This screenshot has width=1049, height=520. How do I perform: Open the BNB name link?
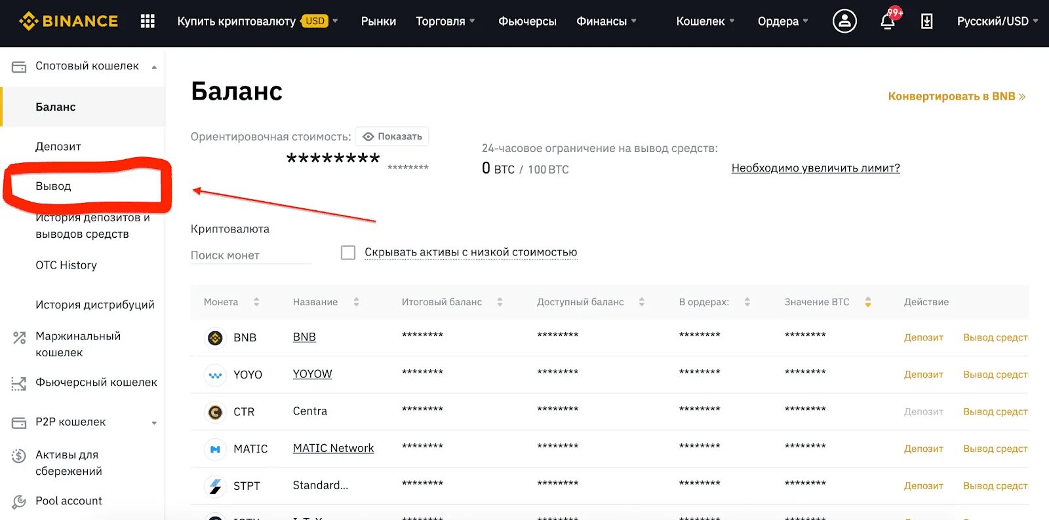pos(304,337)
